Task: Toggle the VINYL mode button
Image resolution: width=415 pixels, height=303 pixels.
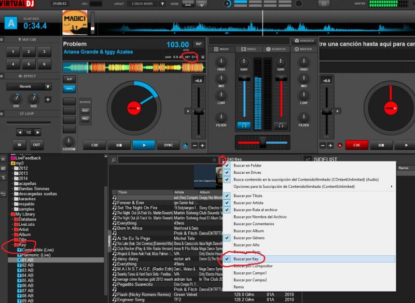Action: coord(70,89)
